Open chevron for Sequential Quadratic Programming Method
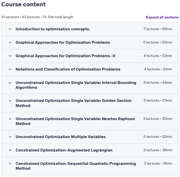This screenshot has height=177, width=180. 10,164
